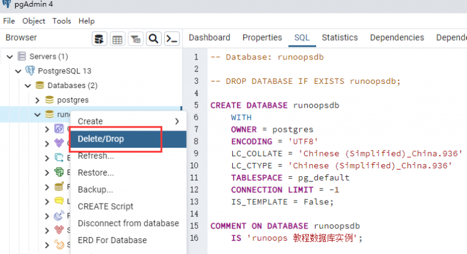This screenshot has height=254, width=467.
Task: Collapse the Databases (2) node
Action: pyautogui.click(x=28, y=86)
